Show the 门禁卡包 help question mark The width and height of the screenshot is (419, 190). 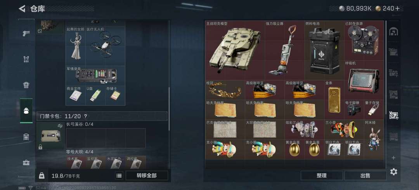tap(85, 116)
